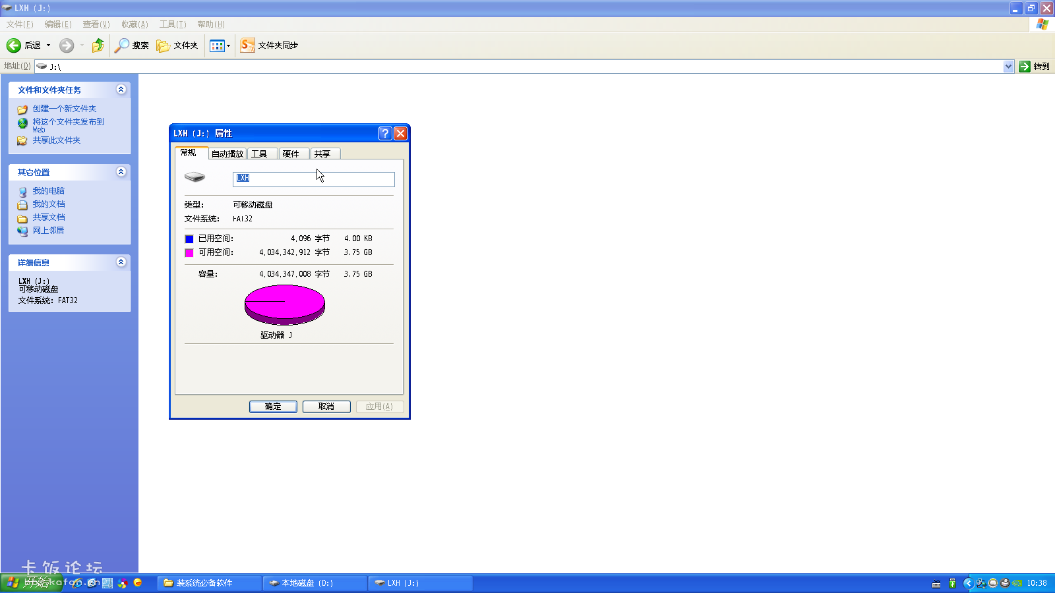
Task: Click the OK (确定) button
Action: pyautogui.click(x=273, y=407)
